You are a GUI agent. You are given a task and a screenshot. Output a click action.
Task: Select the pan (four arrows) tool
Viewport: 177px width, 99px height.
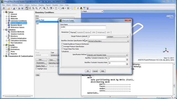pos(30,8)
